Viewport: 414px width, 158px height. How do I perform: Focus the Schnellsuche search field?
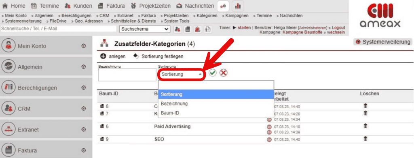click(58, 29)
